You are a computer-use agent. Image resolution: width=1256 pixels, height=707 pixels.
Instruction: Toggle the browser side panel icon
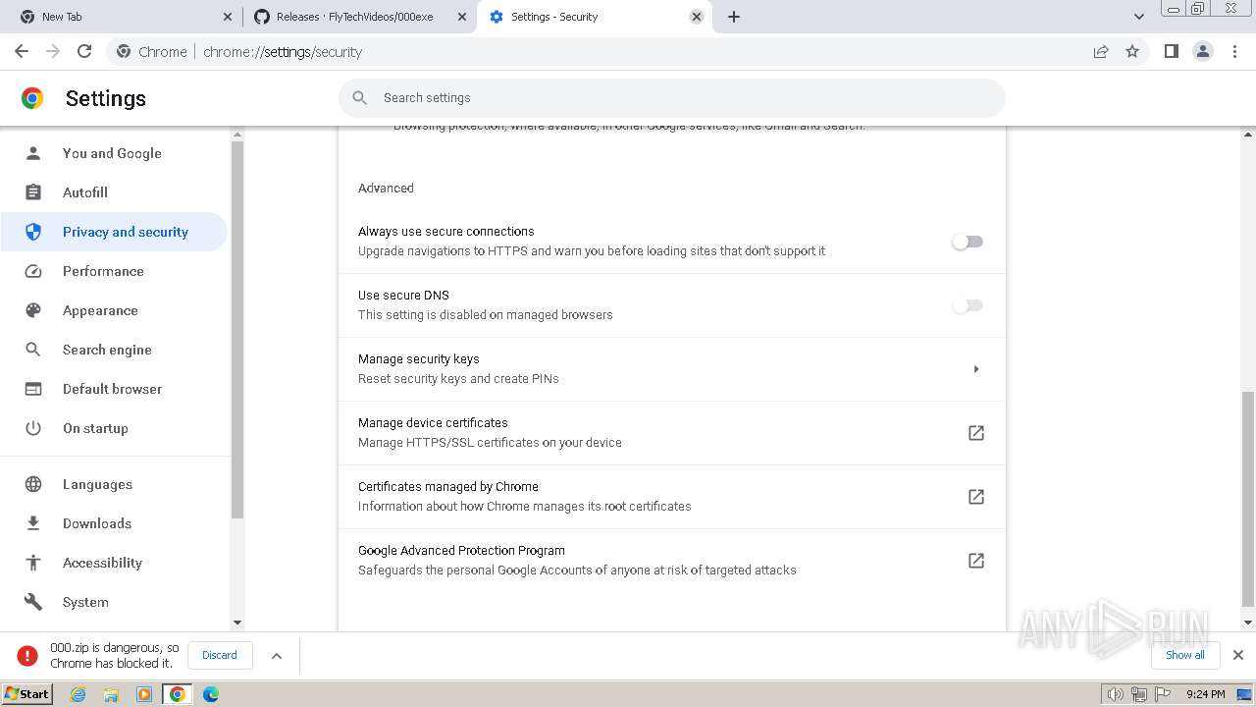click(1171, 52)
